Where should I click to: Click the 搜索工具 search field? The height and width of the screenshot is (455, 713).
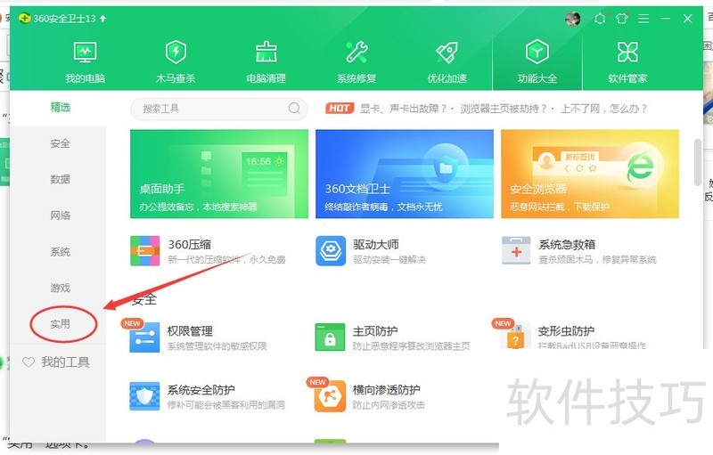click(218, 109)
